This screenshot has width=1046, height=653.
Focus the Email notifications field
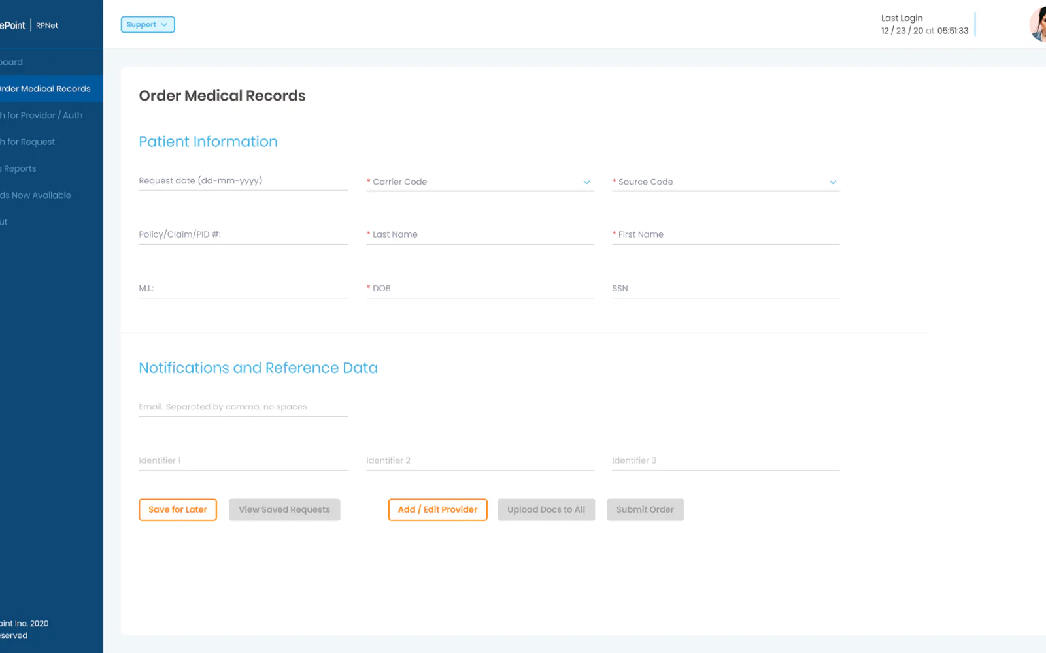pos(243,407)
